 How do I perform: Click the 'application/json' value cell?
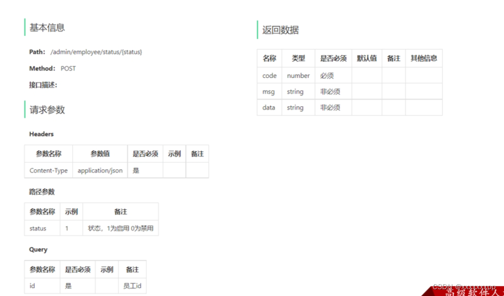tap(100, 170)
